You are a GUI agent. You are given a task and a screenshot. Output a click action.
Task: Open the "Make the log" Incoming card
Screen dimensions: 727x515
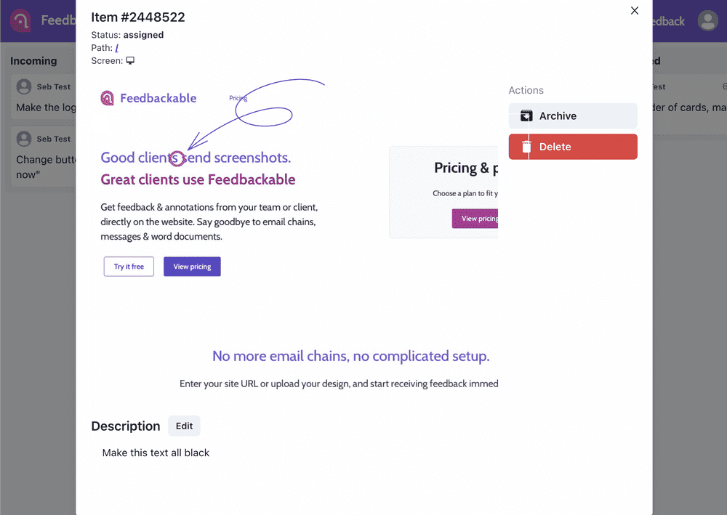pyautogui.click(x=44, y=108)
